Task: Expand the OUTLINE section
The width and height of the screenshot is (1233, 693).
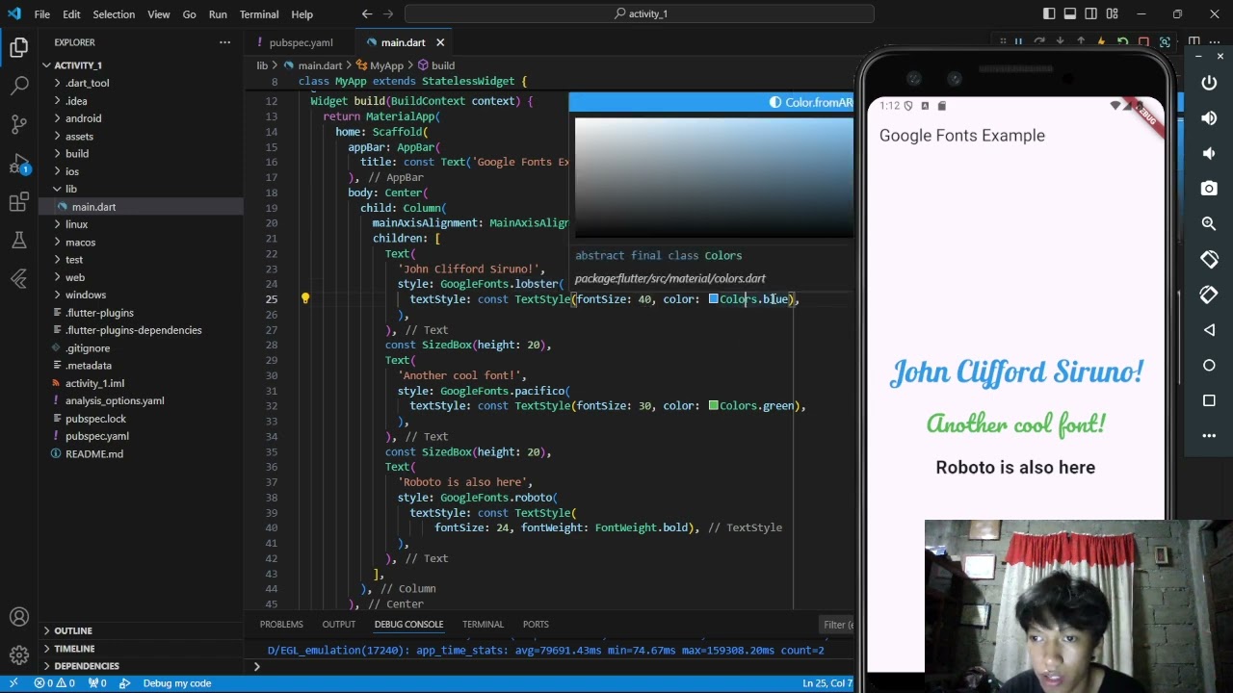Action: pyautogui.click(x=73, y=630)
